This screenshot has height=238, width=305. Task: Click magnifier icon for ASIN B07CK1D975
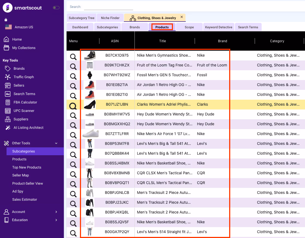coord(73,57)
